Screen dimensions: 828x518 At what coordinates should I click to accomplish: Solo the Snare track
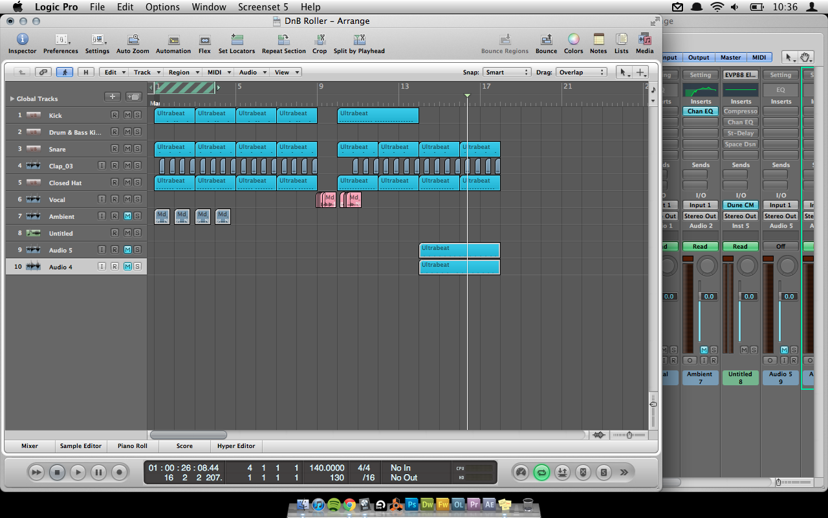[x=136, y=149]
